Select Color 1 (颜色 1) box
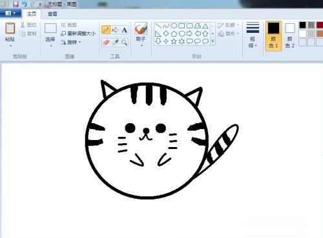 click(273, 36)
